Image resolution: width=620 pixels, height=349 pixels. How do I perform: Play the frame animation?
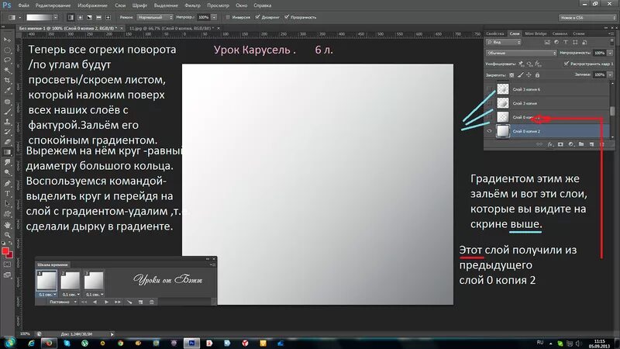tap(106, 302)
